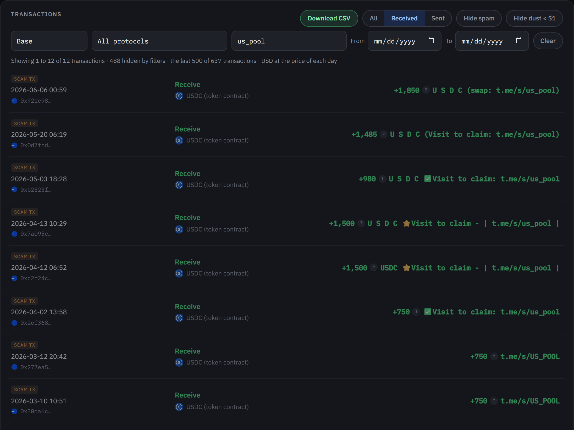Select the Sent filter tab

pyautogui.click(x=438, y=18)
